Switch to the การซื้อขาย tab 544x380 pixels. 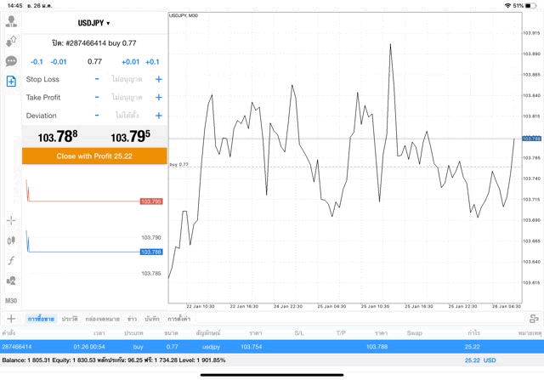(41, 319)
